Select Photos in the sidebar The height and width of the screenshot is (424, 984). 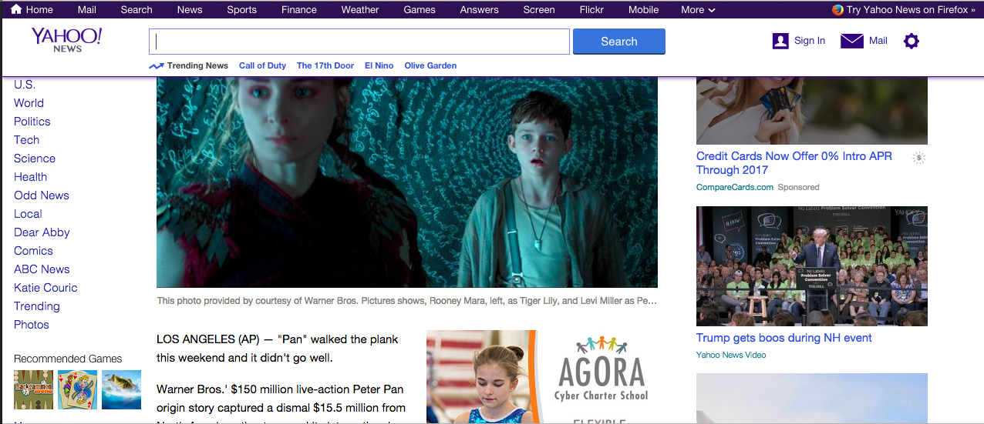tap(32, 325)
